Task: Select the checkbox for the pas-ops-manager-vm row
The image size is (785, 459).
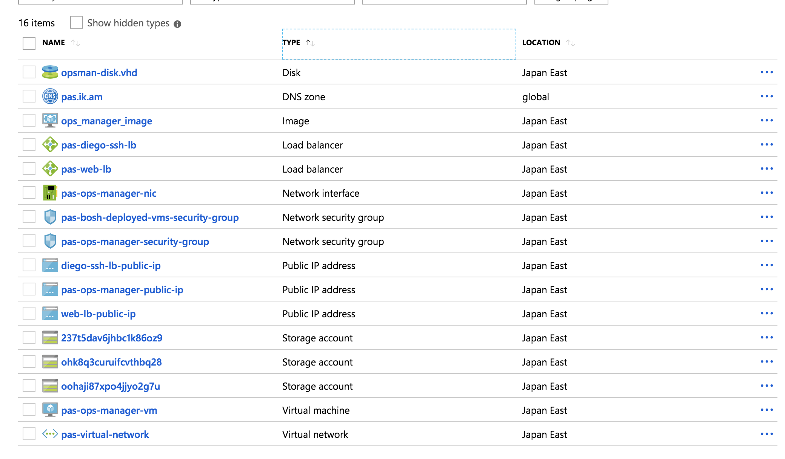Action: tap(29, 410)
